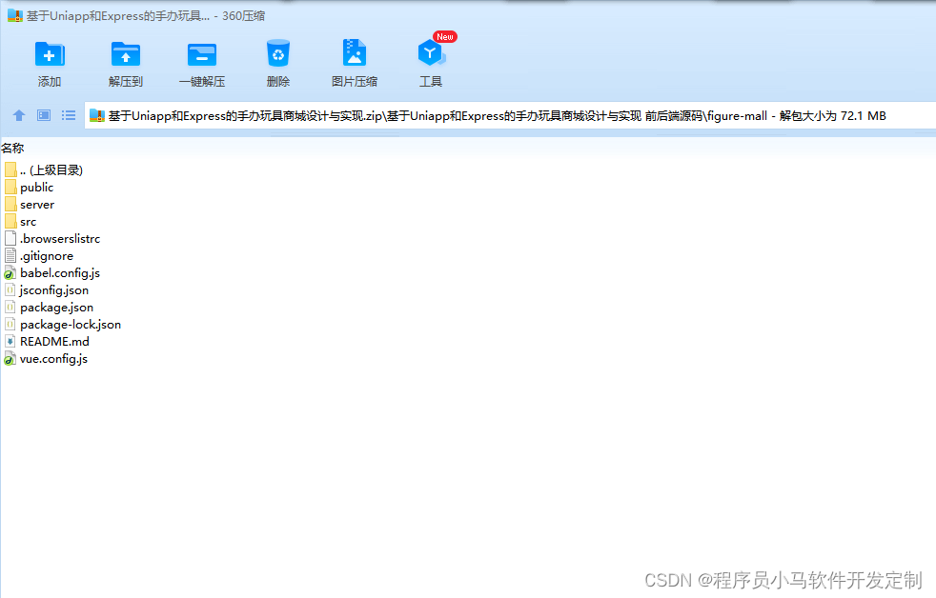The height and width of the screenshot is (598, 936).
Task: Click the 删除 toolbar label
Action: coord(278,82)
